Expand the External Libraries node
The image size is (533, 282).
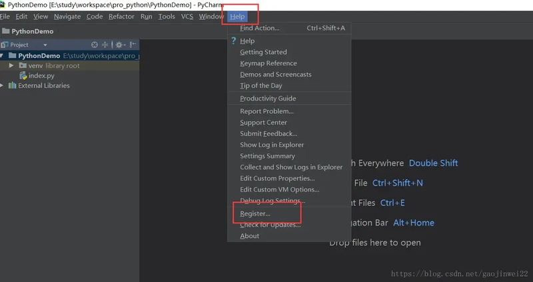tap(3, 86)
